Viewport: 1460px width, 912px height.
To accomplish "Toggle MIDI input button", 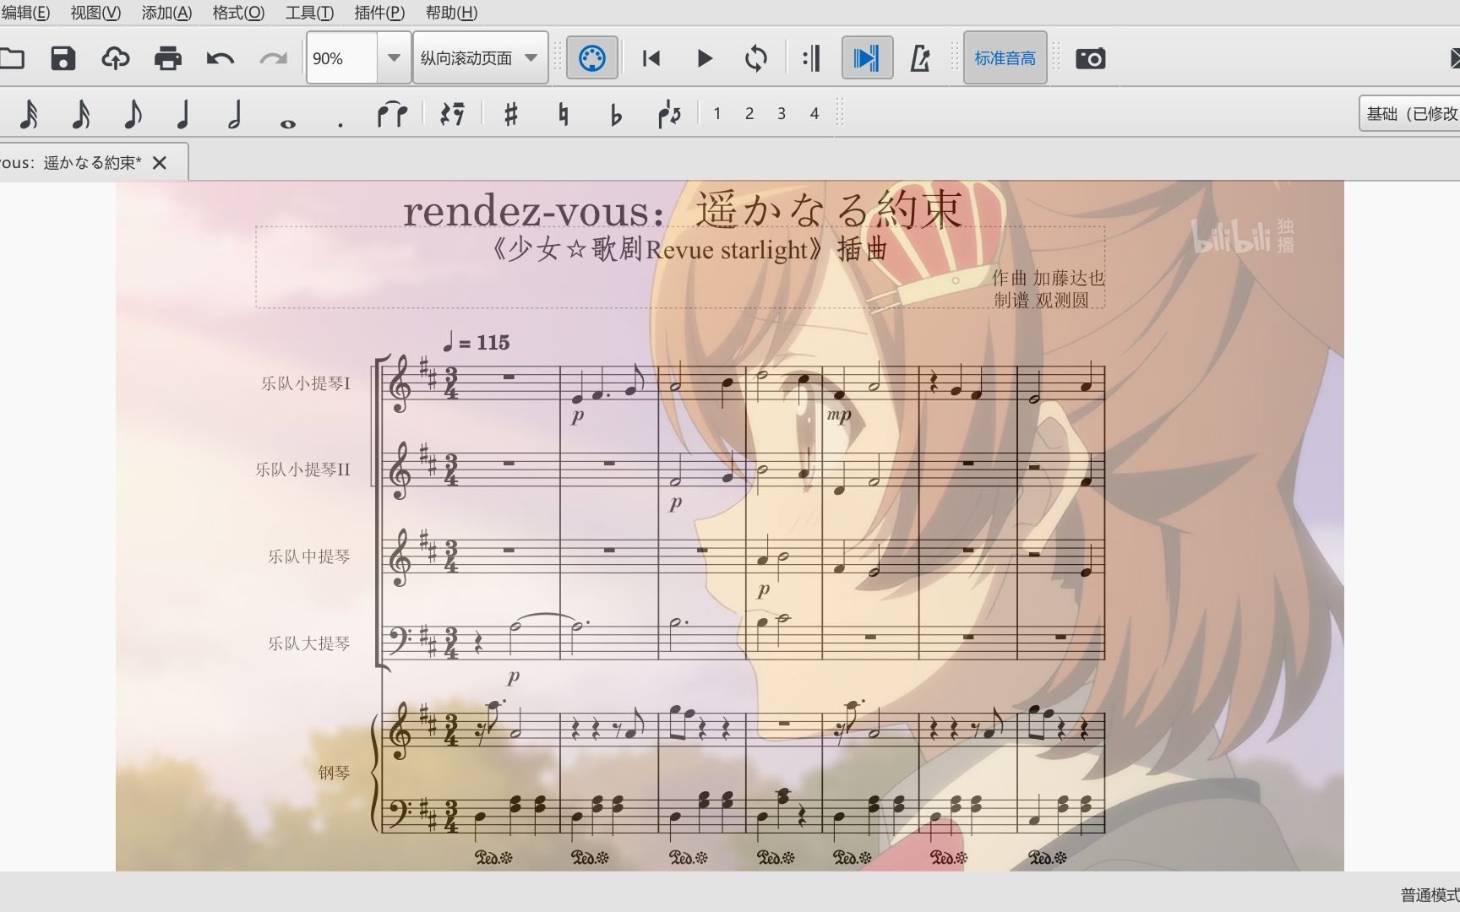I will coord(591,58).
